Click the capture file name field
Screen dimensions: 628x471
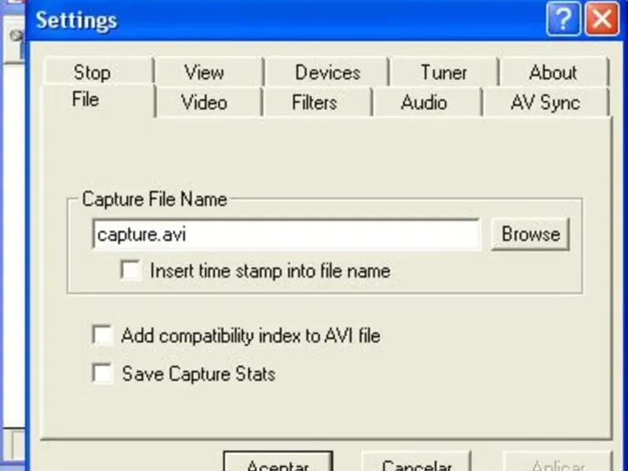tap(285, 234)
